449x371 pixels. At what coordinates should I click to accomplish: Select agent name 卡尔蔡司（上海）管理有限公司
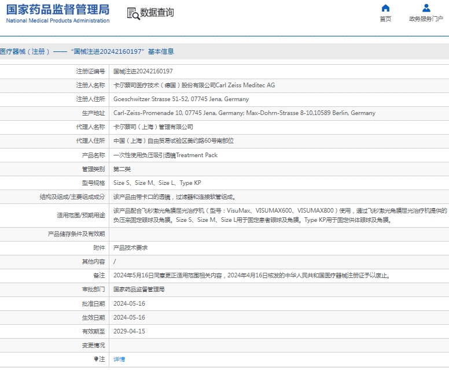coord(153,127)
